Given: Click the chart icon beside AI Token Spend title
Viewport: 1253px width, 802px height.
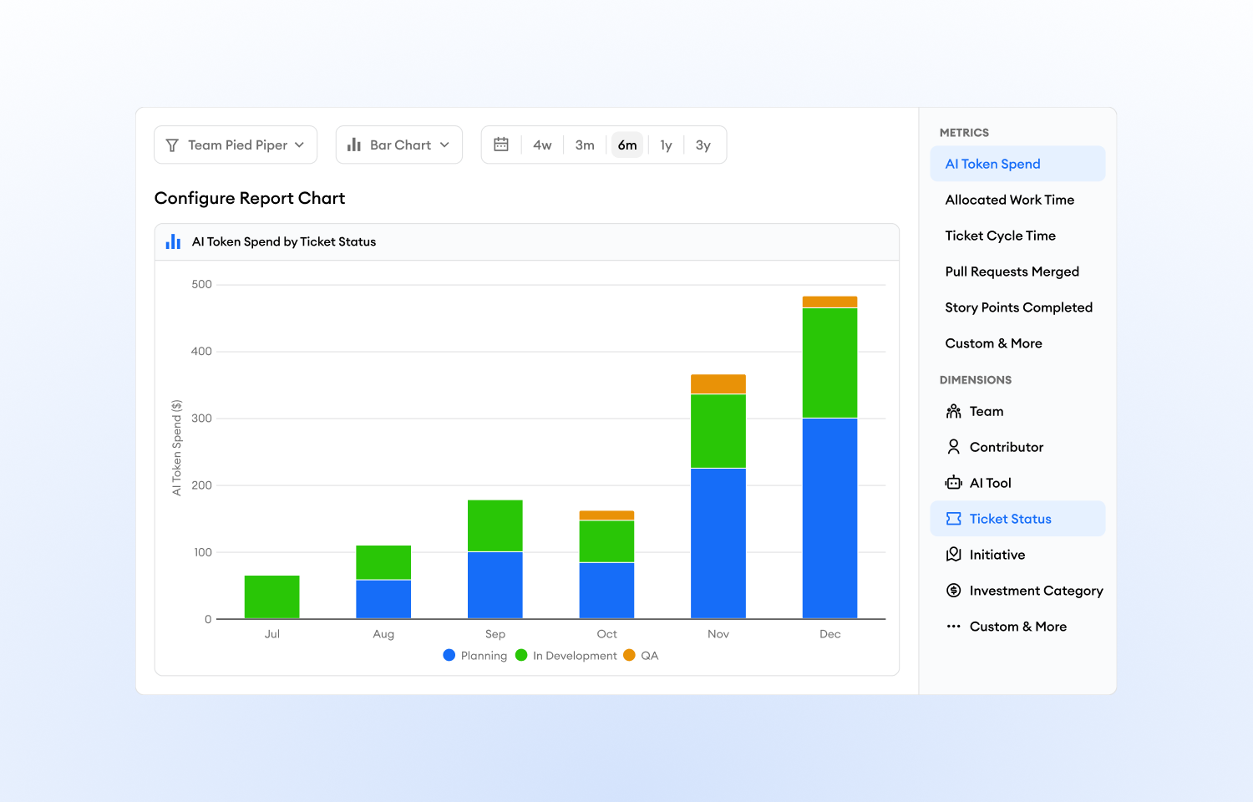Looking at the screenshot, I should 173,241.
